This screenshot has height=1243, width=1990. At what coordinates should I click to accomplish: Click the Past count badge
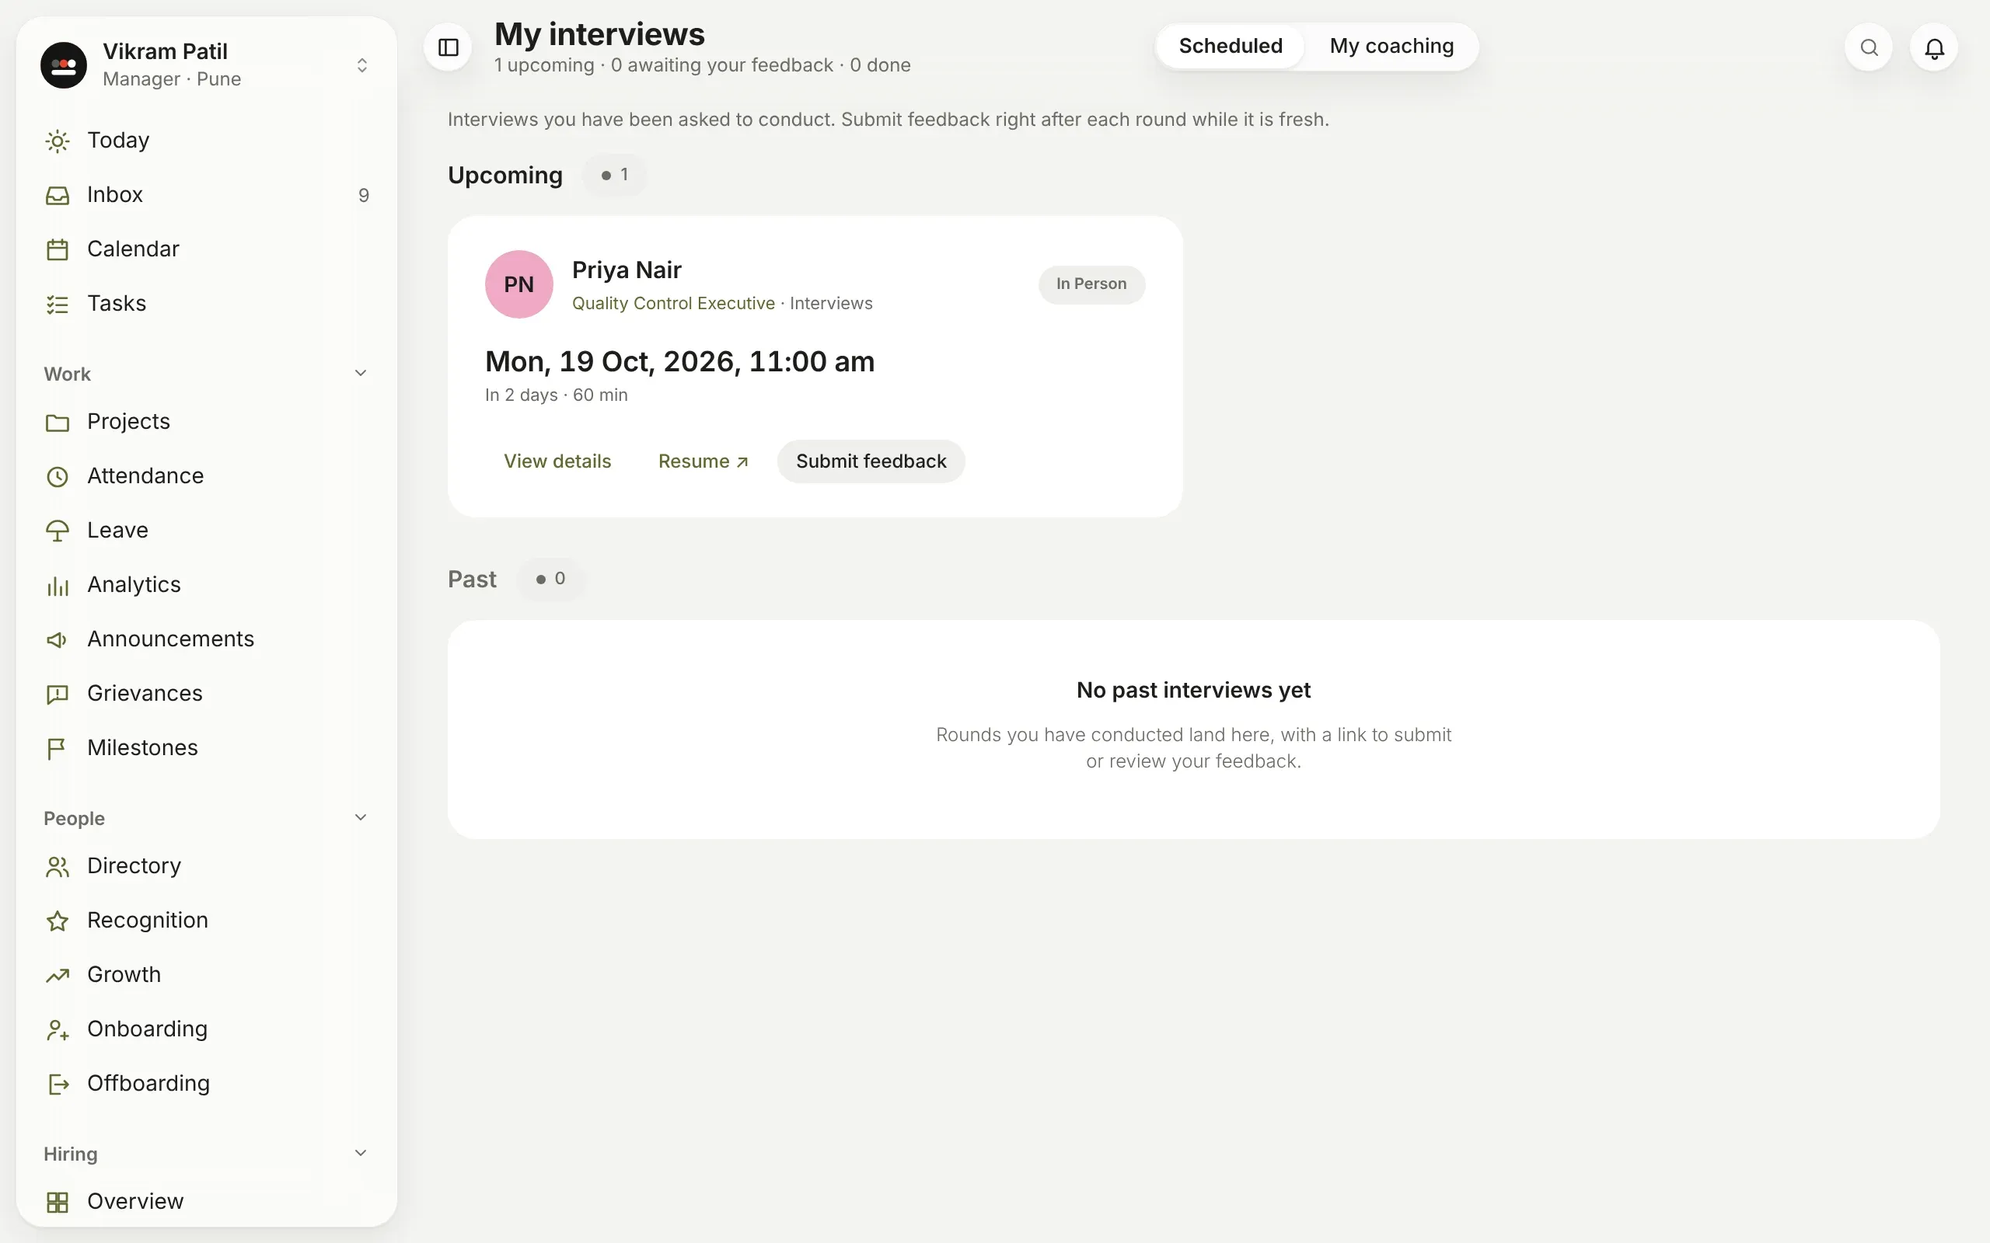(550, 579)
